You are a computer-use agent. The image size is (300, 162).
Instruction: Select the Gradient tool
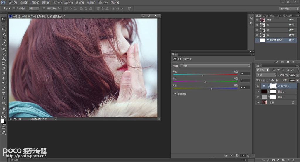coord(4,73)
